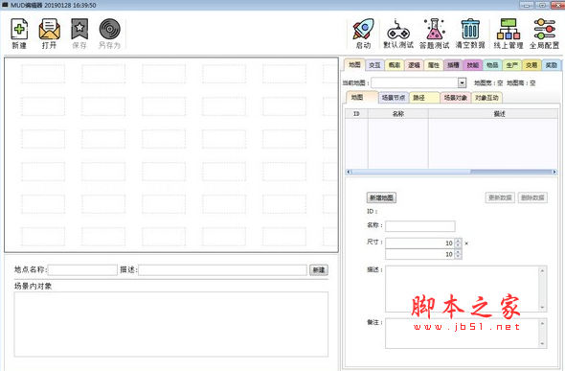Image resolution: width=565 pixels, height=371 pixels.
Task: Open the 生产 tab
Action: tap(511, 65)
